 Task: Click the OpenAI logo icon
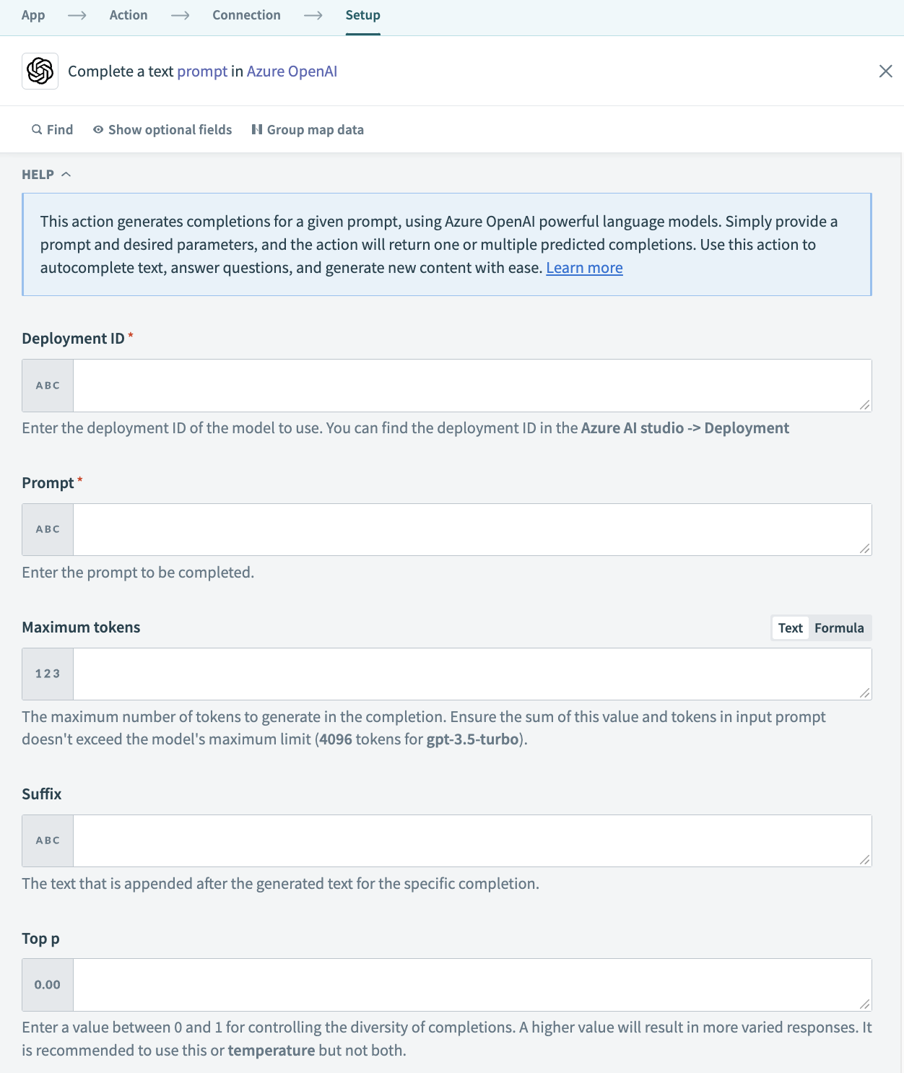(40, 71)
